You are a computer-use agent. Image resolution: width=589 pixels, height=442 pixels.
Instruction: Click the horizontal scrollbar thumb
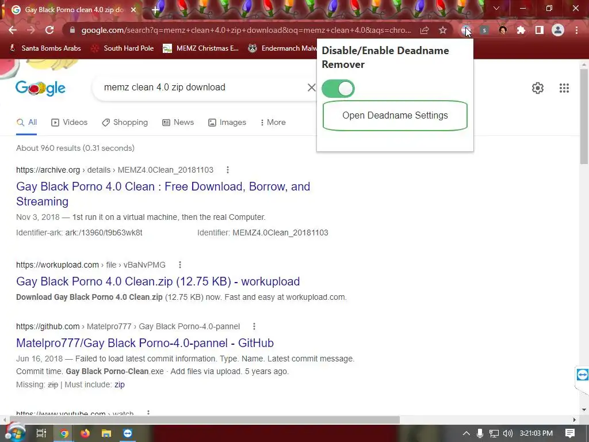pyautogui.click(x=205, y=420)
